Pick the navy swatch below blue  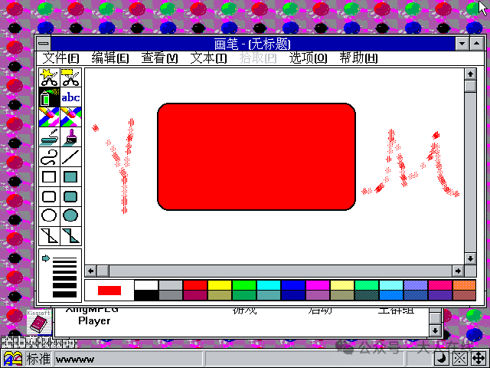click(293, 295)
